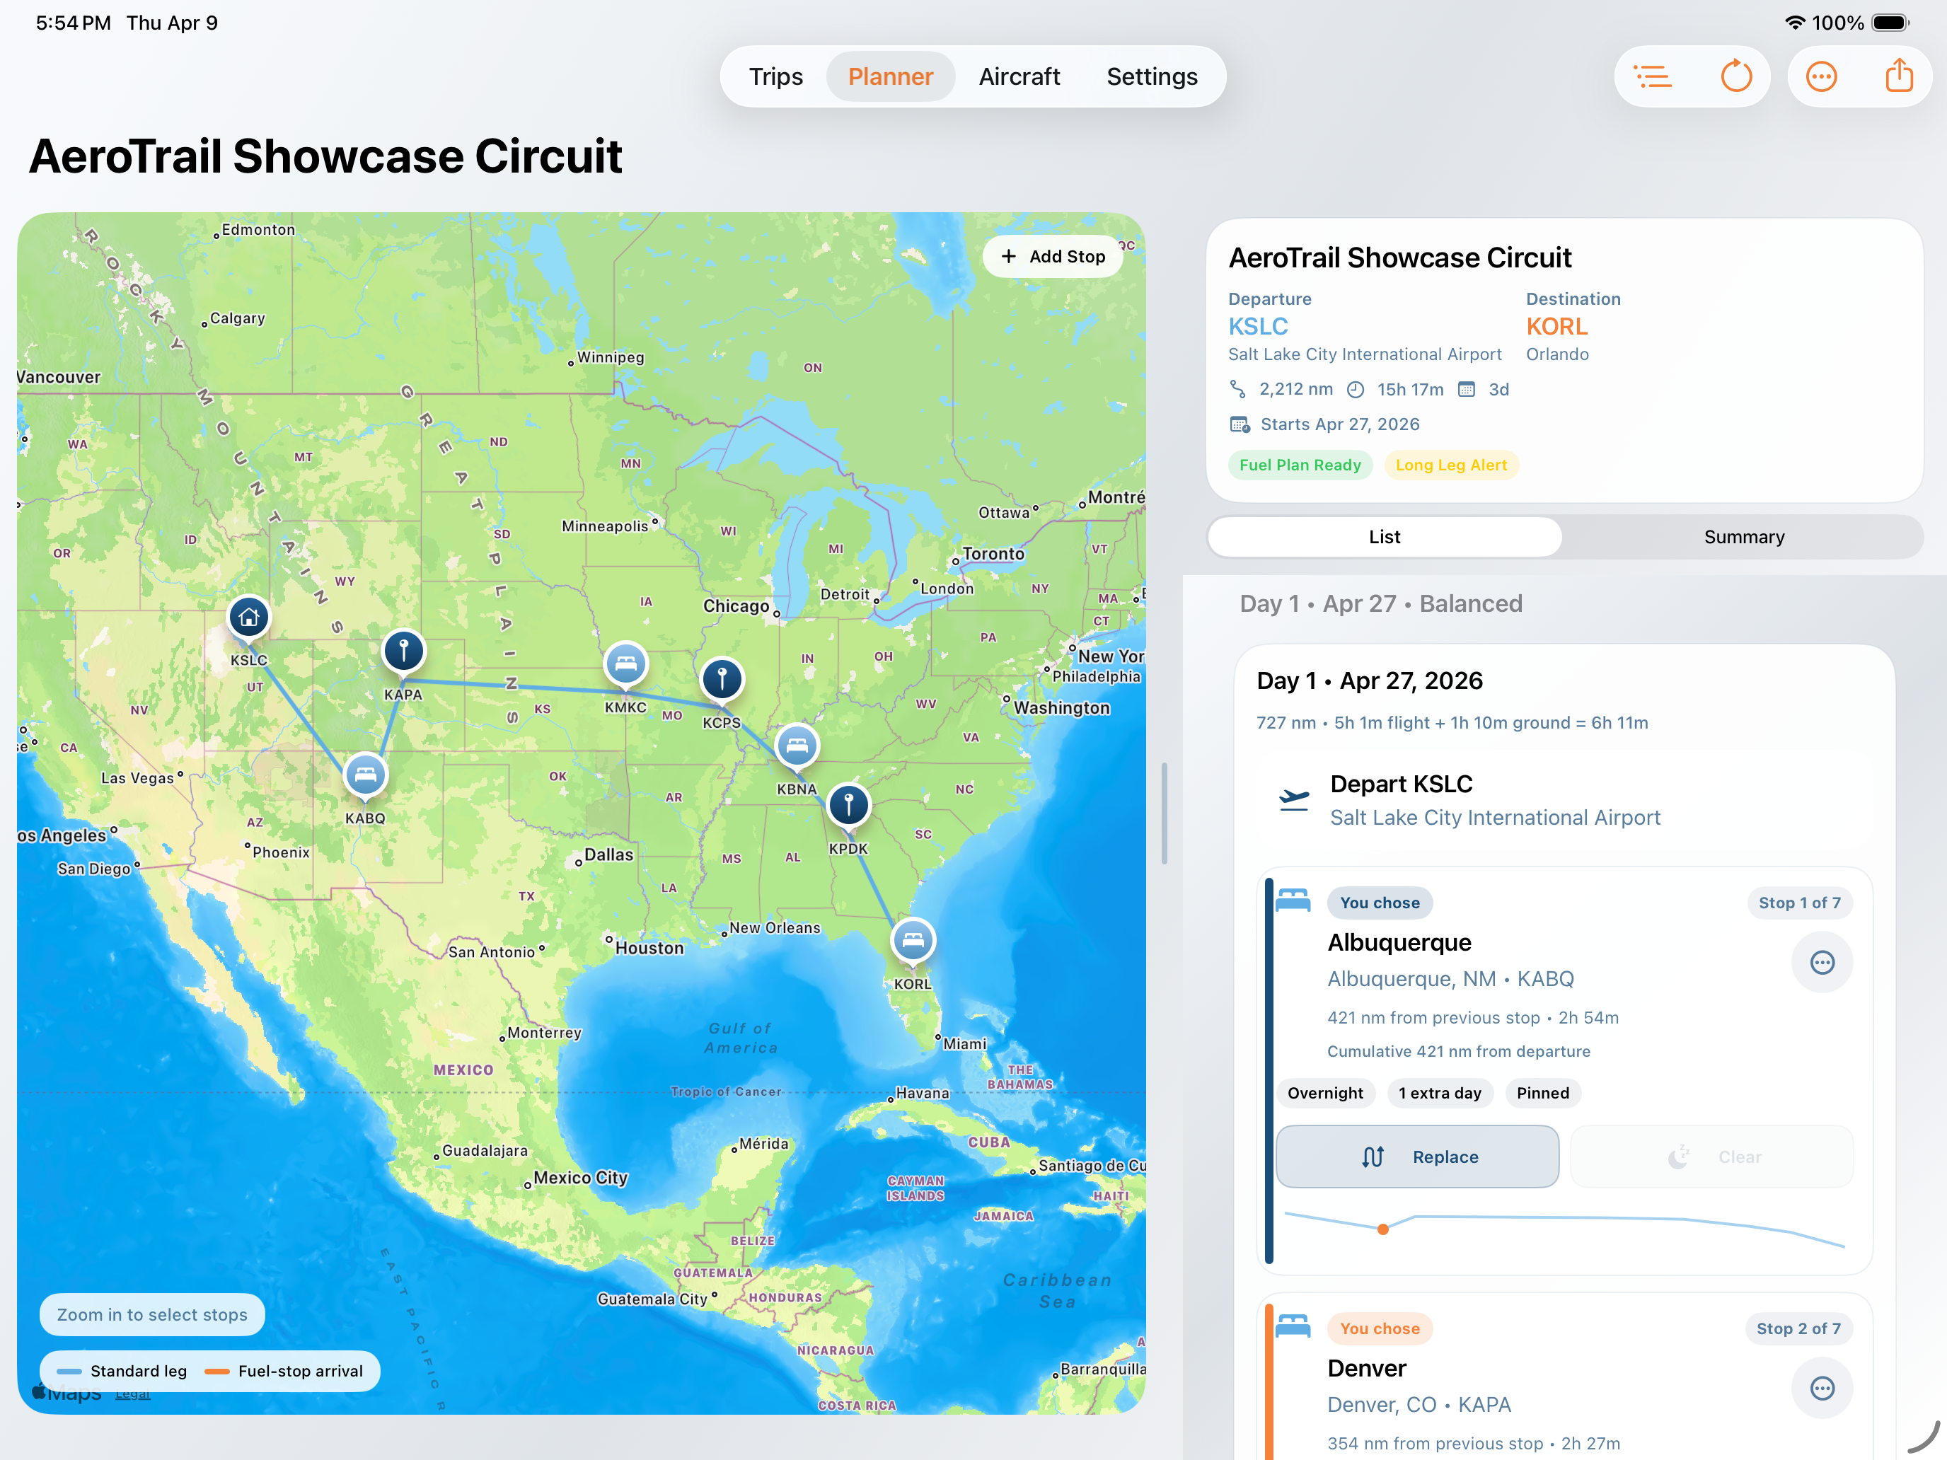
Task: Open the stop list icon in toolbar
Action: [x=1652, y=76]
